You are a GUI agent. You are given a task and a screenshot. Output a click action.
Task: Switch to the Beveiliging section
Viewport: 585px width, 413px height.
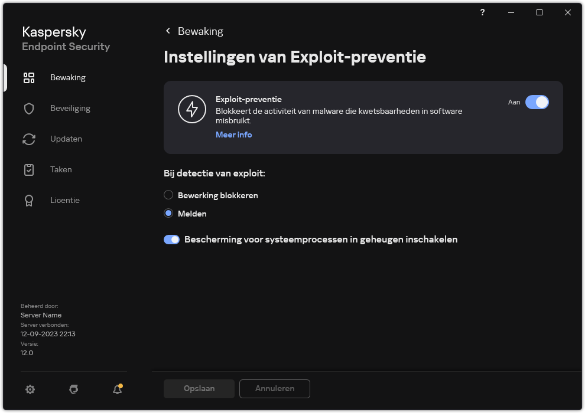pyautogui.click(x=70, y=108)
